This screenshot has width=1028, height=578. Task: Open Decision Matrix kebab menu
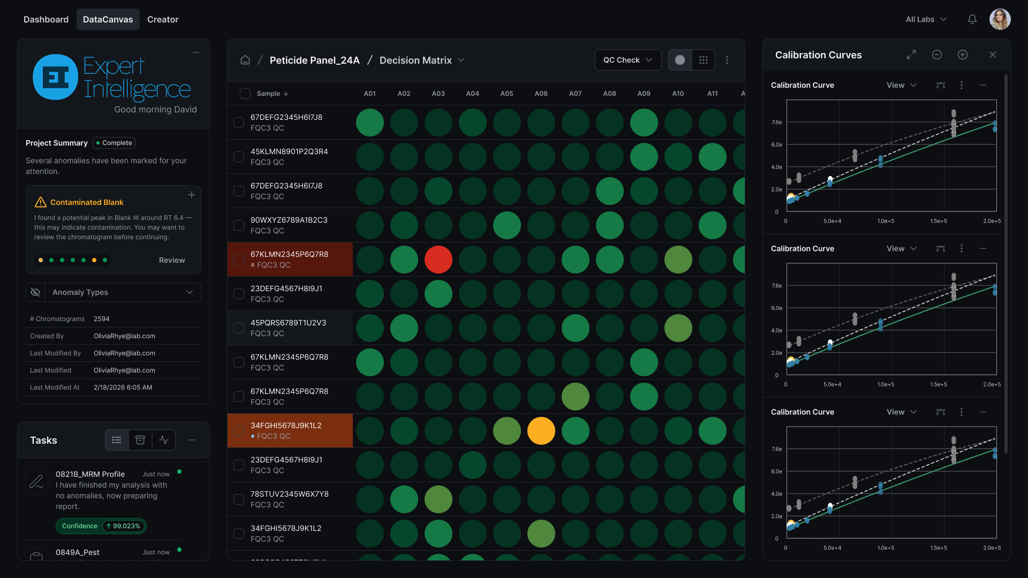pos(727,60)
